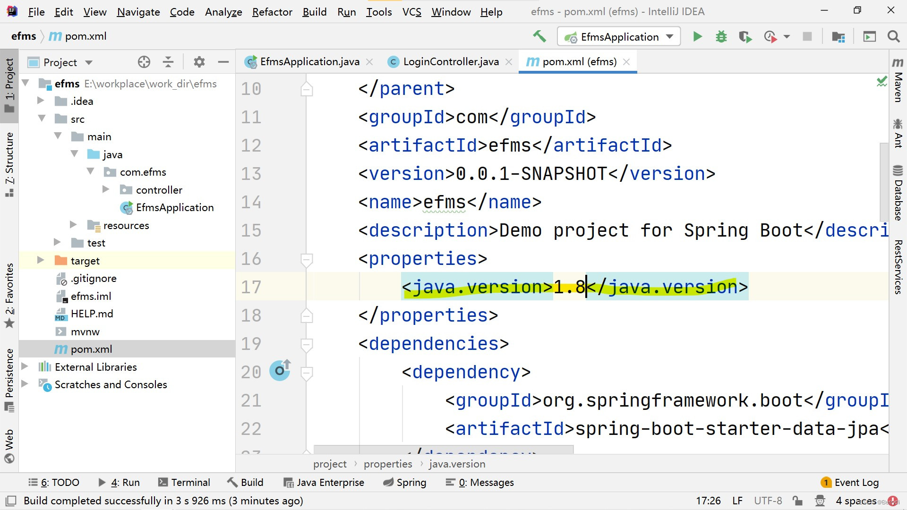Image resolution: width=907 pixels, height=510 pixels.
Task: Click the gutter icon on line 20
Action: coord(280,371)
